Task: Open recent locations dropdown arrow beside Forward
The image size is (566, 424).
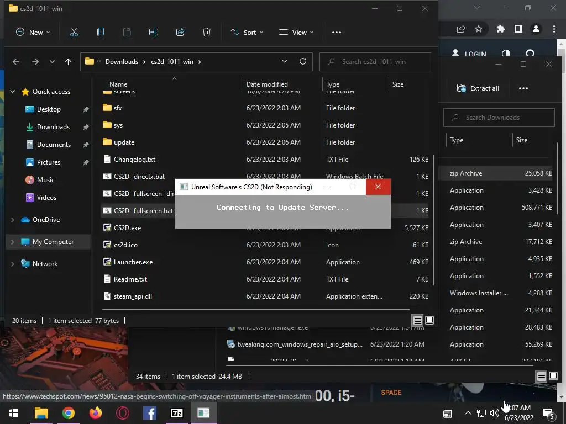Action: pyautogui.click(x=52, y=62)
